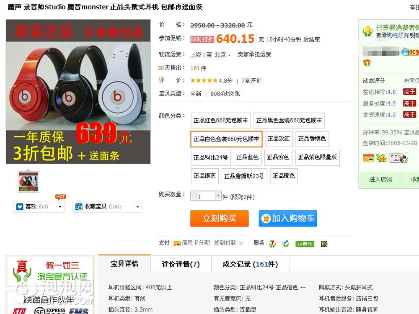Select color option 正品白色盒装660元包顺丰
Image resolution: width=419 pixels, height=314 pixels.
click(x=226, y=139)
